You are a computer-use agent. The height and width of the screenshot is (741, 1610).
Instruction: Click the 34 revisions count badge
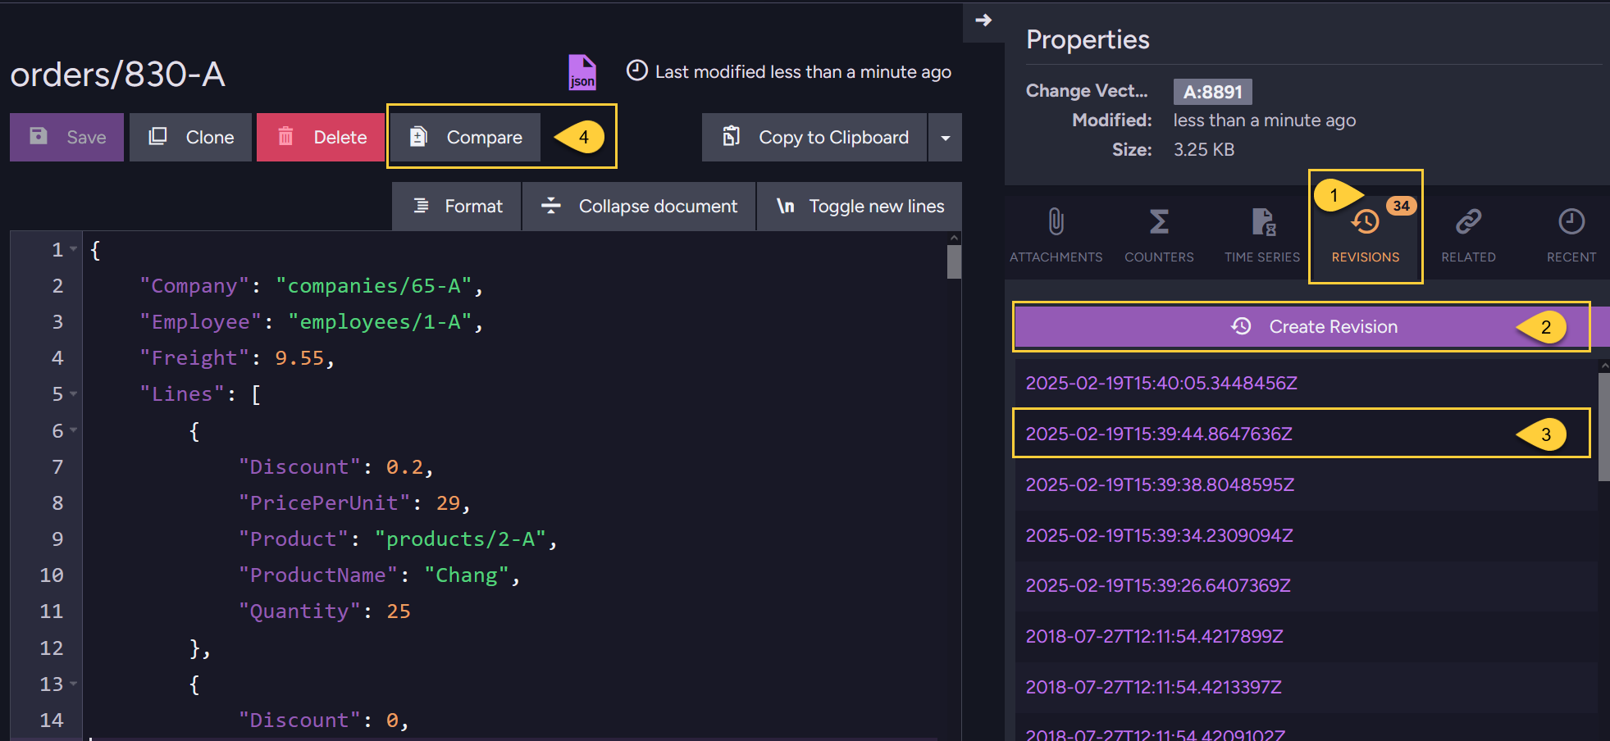pos(1401,206)
